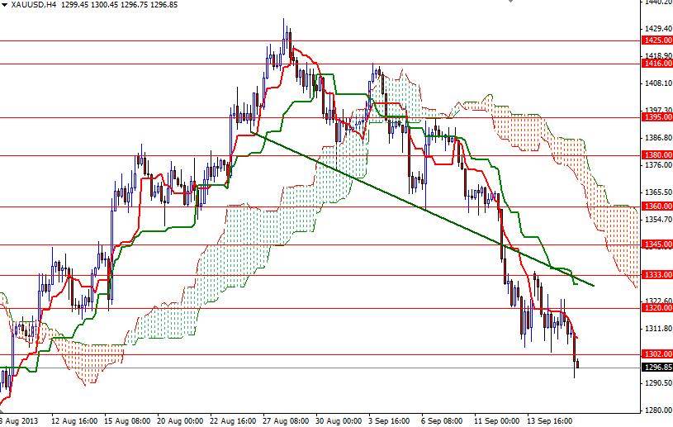The height and width of the screenshot is (427, 673).
Task: Click the 1429.40 price scale value
Action: click(658, 28)
